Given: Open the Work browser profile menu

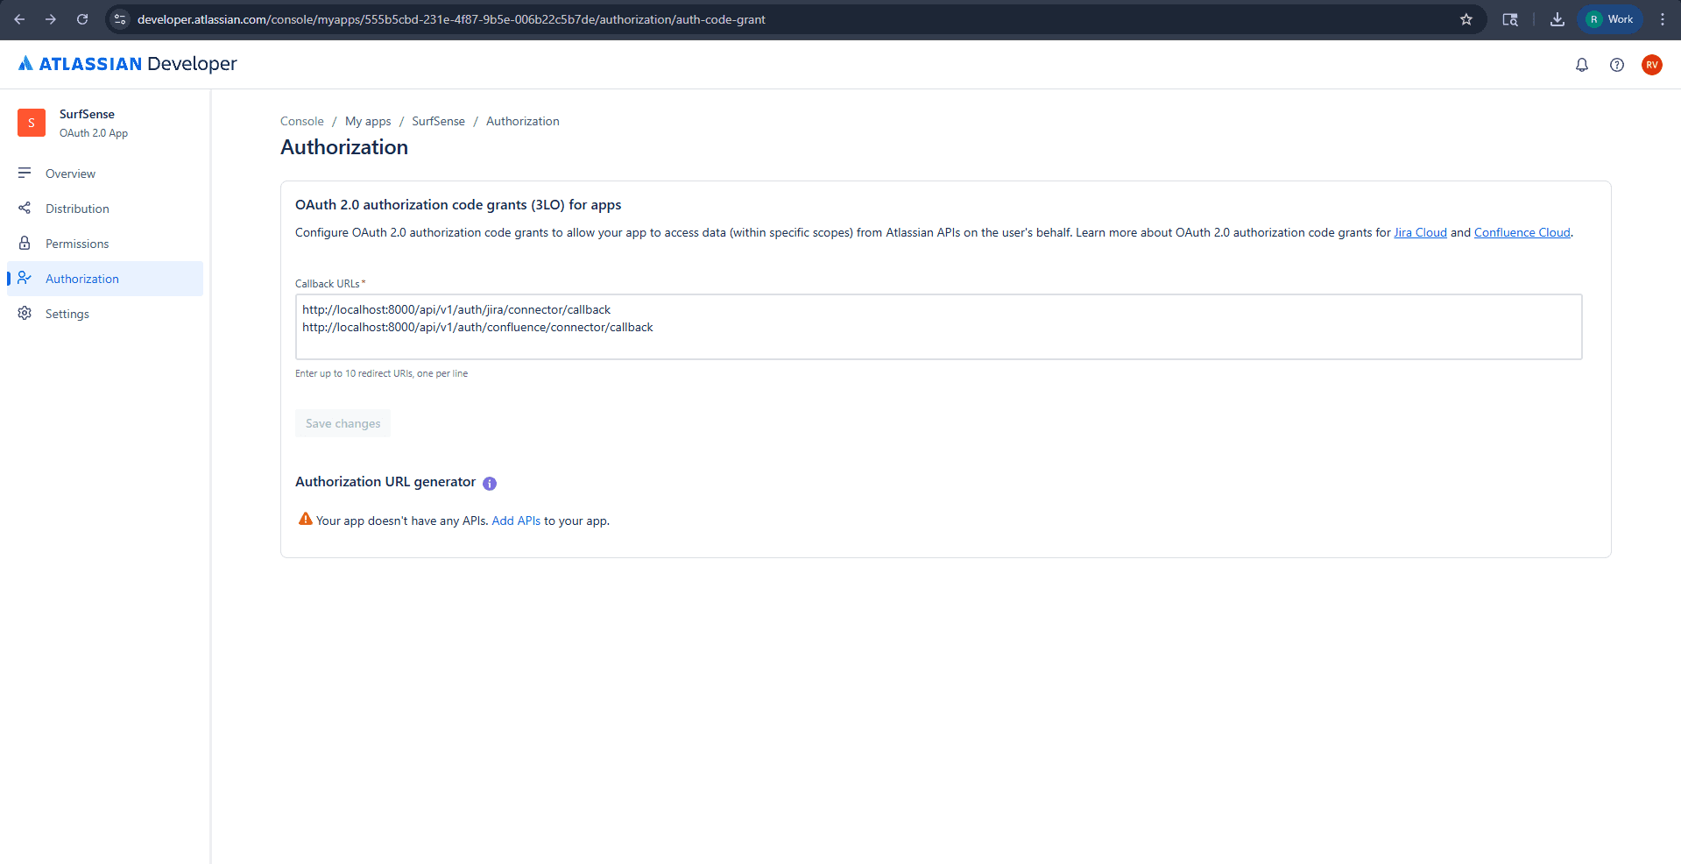Looking at the screenshot, I should click(x=1609, y=18).
